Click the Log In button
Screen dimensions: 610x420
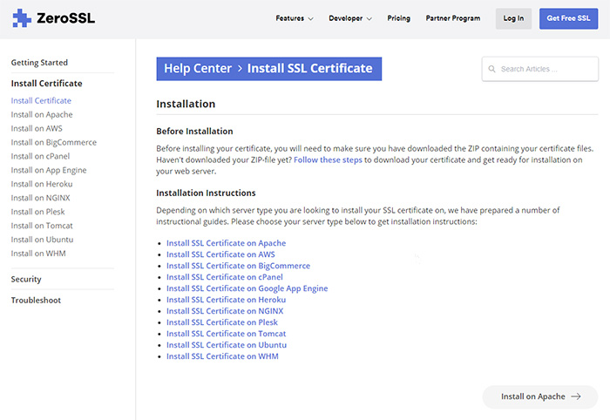(x=513, y=18)
